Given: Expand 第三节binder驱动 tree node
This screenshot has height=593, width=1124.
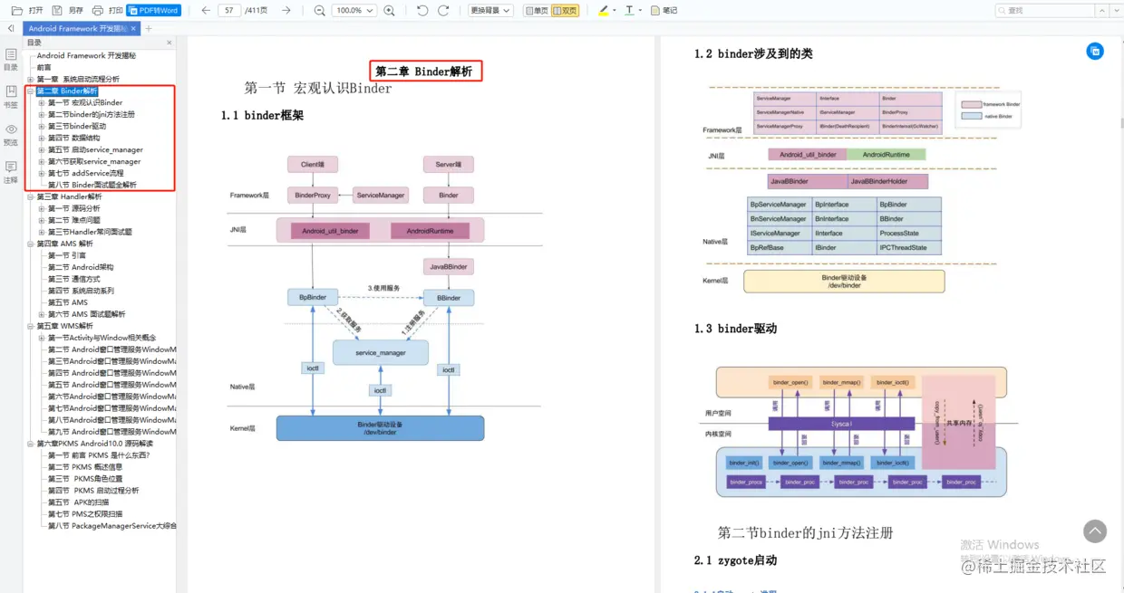Looking at the screenshot, I should 42,127.
